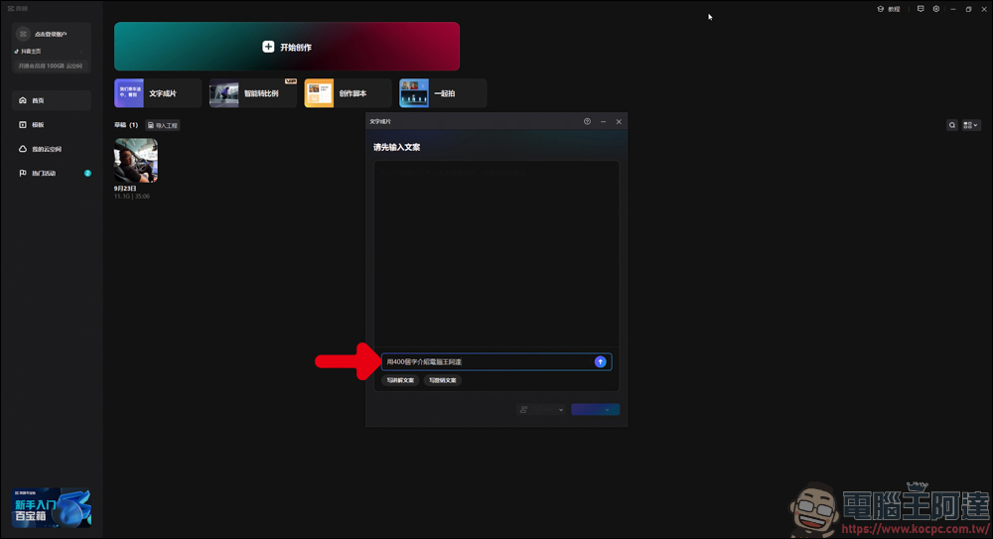The width and height of the screenshot is (993, 539).
Task: Open the settings gear icon in the title bar
Action: (x=936, y=9)
